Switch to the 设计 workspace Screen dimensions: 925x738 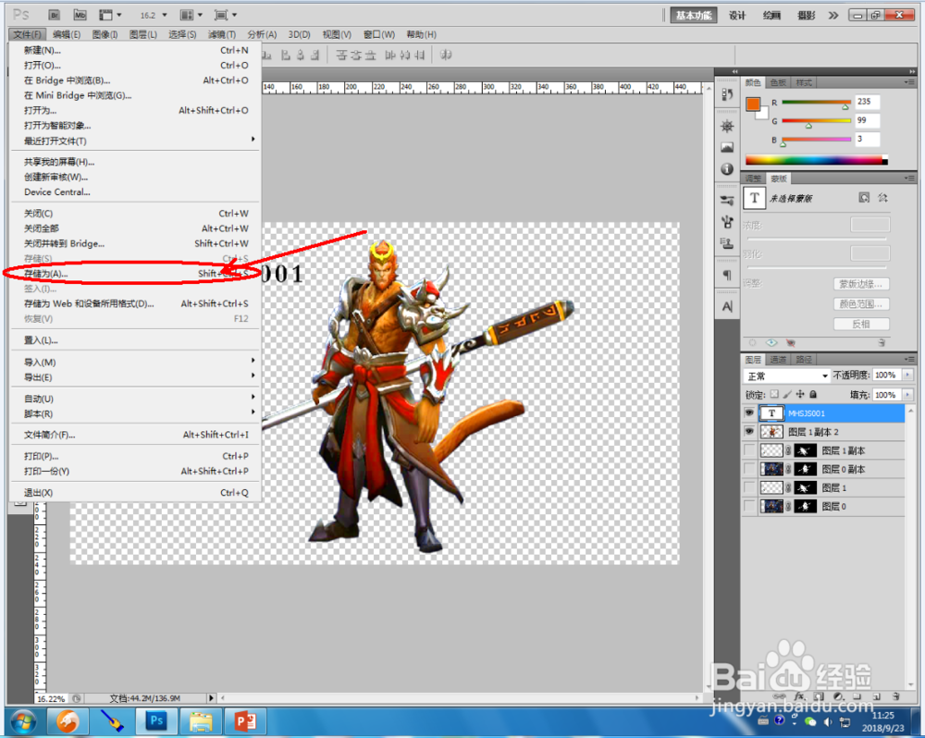[737, 16]
